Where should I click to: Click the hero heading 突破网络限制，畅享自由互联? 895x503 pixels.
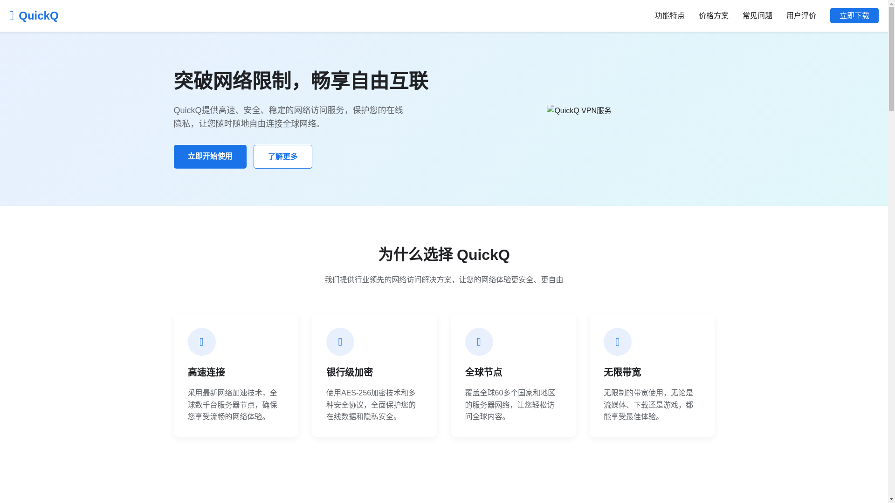coord(301,81)
